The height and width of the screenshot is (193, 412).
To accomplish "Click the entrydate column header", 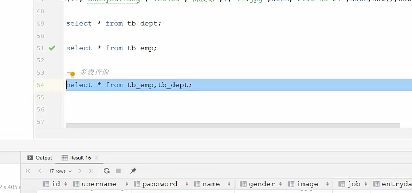I will tap(392, 184).
